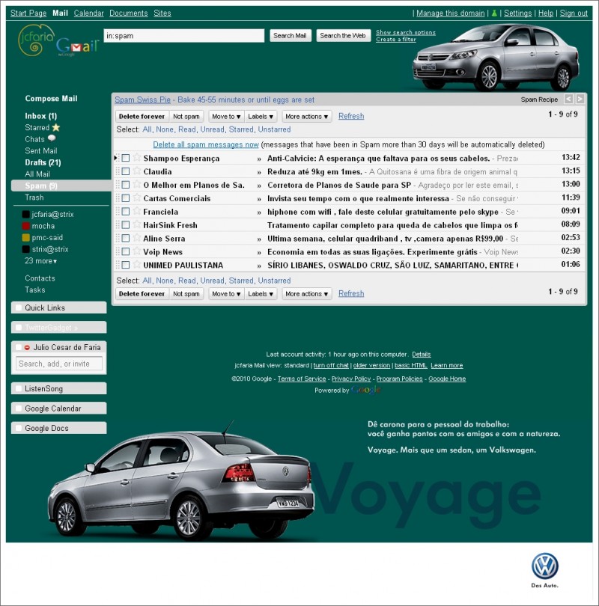This screenshot has width=599, height=606.
Task: Open the bottom Labels dropdown
Action: click(261, 294)
